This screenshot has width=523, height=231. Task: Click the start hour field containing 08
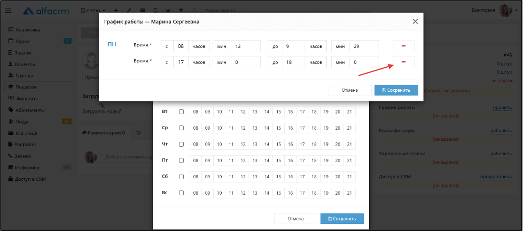tap(181, 46)
